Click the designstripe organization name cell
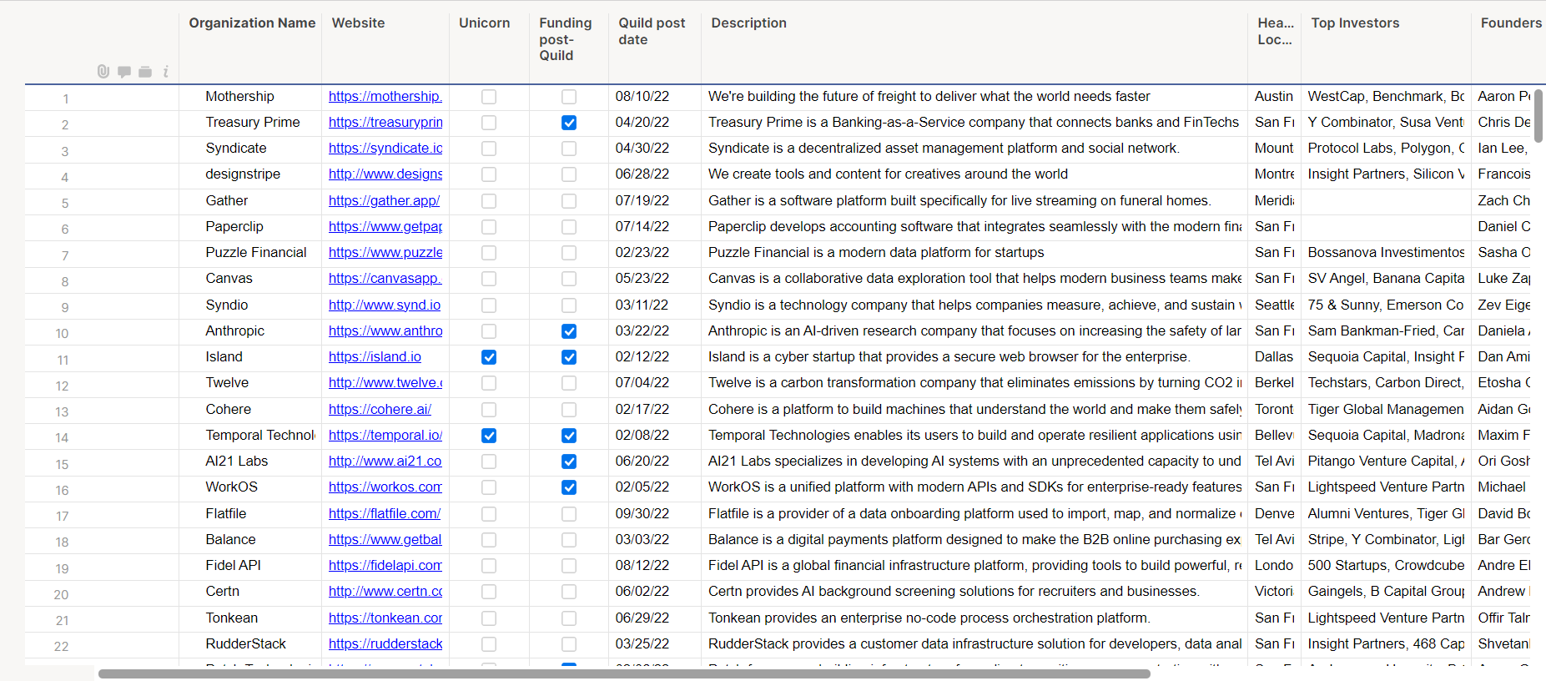The image size is (1546, 681). point(250,174)
